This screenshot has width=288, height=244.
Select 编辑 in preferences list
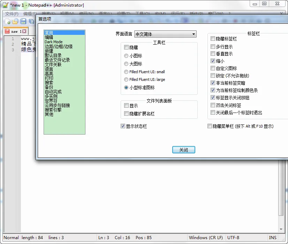coord(65,37)
